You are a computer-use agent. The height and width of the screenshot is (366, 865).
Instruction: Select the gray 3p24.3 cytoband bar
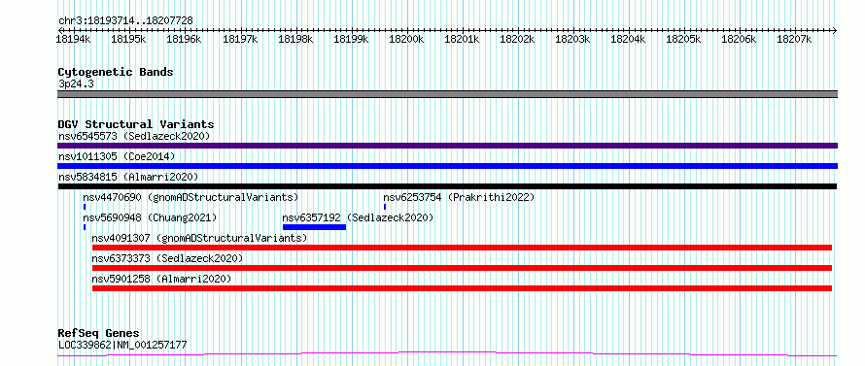pos(447,94)
